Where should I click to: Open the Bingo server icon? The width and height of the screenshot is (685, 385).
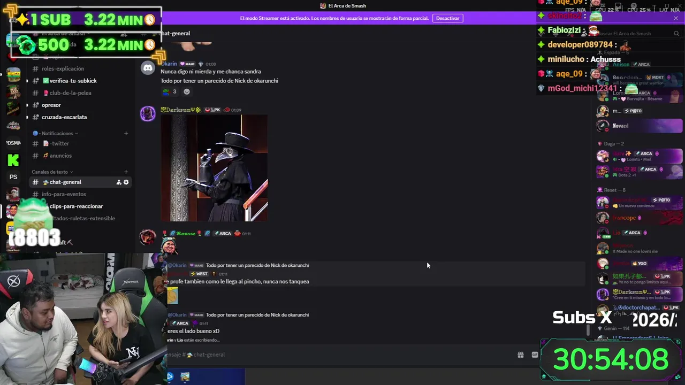coord(13,73)
